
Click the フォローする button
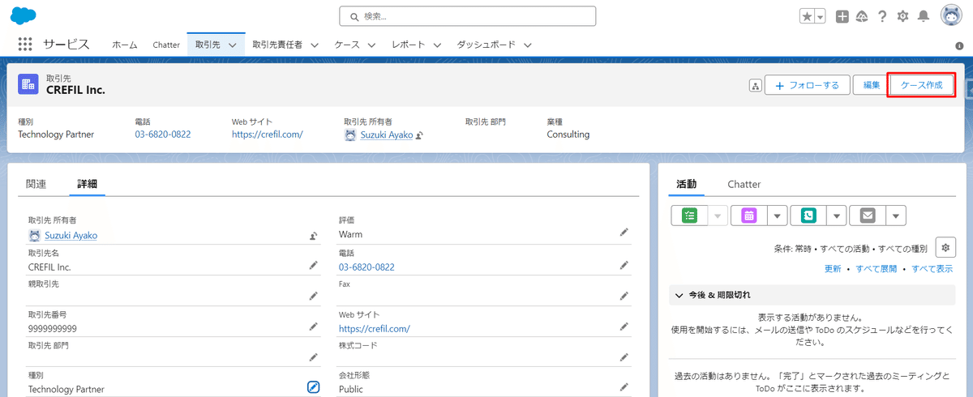[807, 85]
